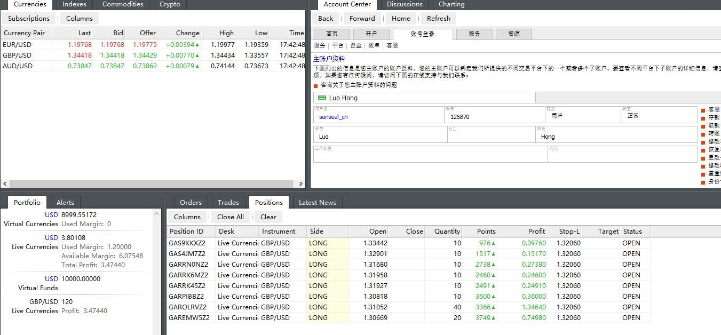Image resolution: width=721 pixels, height=335 pixels.
Task: Select the 资源 web page tab
Action: pos(514,34)
